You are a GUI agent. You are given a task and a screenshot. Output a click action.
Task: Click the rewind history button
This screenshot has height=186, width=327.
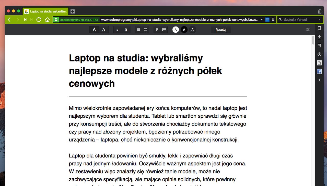point(25,20)
